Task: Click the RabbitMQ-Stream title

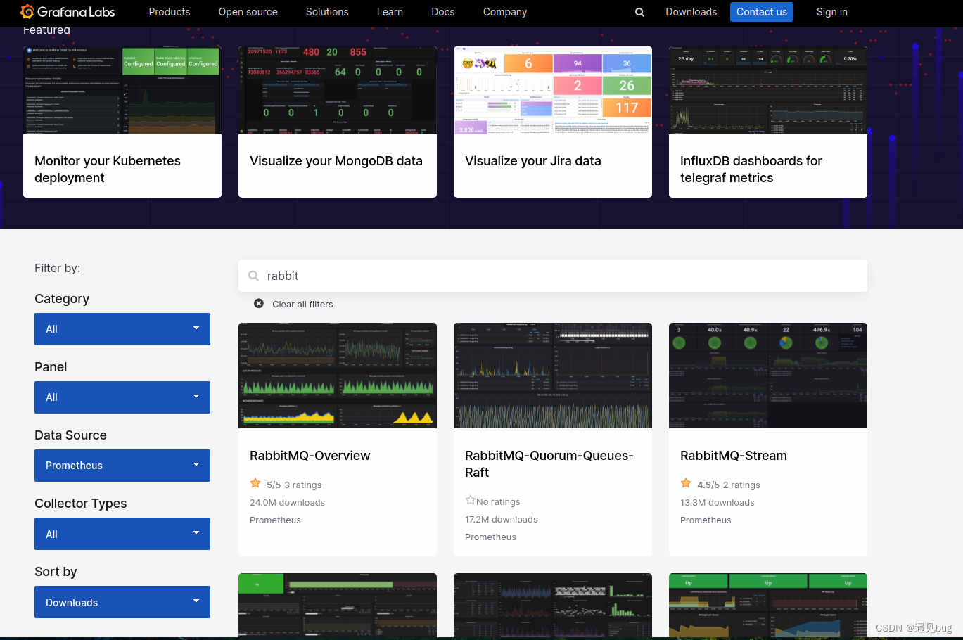Action: point(734,456)
